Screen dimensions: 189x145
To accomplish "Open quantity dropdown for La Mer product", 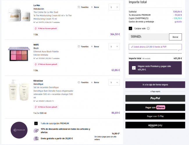I will coord(114,7).
